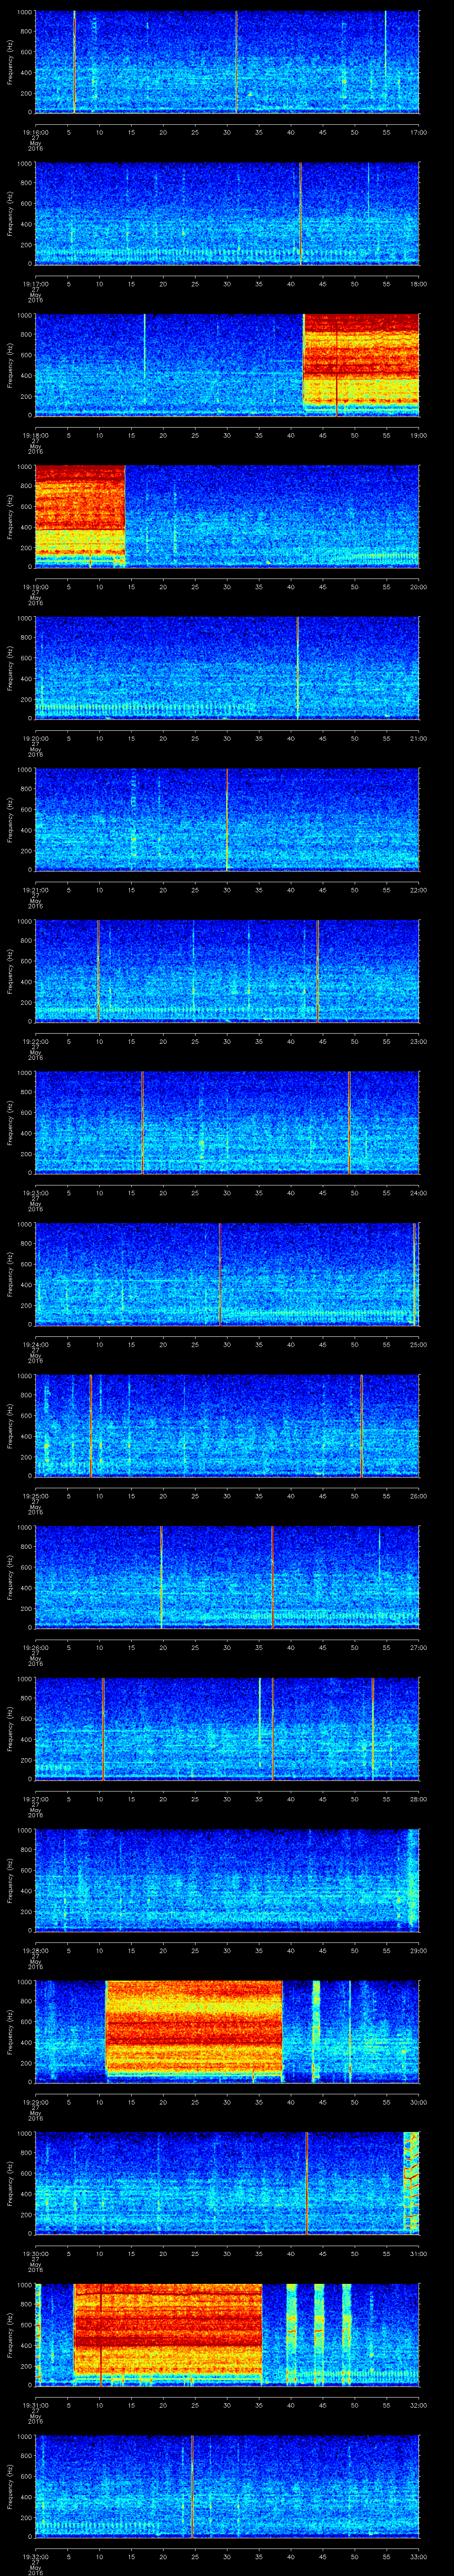The image size is (454, 2576).
Task: Click the 18:00 end time label
Action: (419, 284)
